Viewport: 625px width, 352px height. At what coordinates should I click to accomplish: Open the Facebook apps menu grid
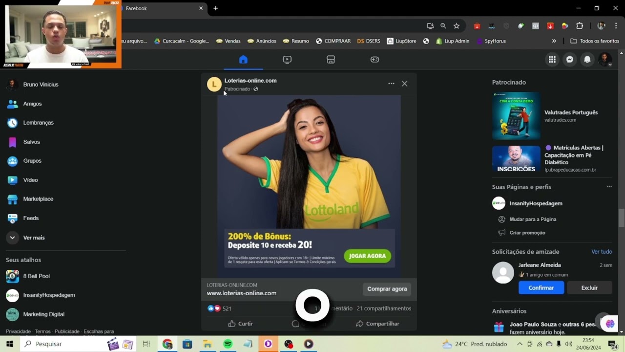(x=552, y=60)
